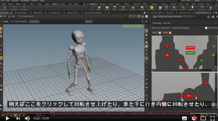Click the Point Light shelf tool
Screen dimensions: 218x121
99,8
